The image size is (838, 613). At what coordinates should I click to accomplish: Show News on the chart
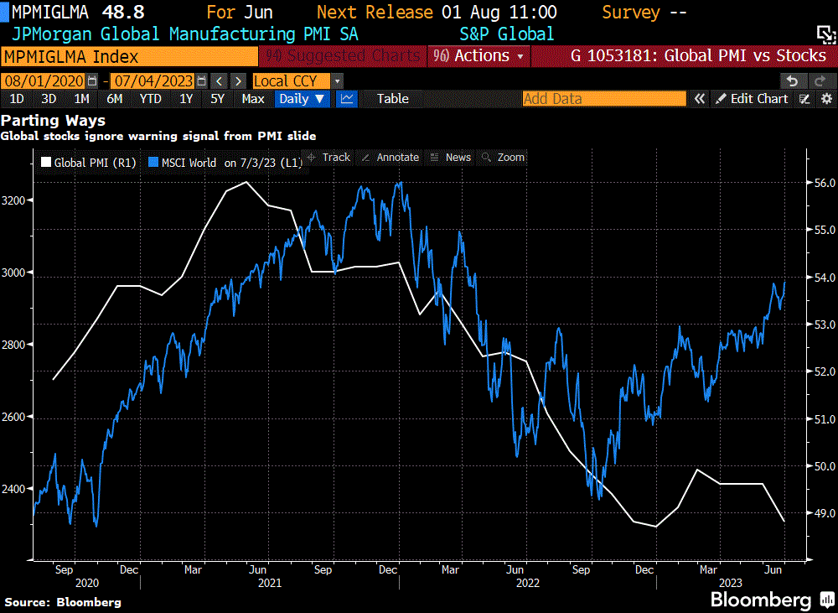[x=451, y=158]
